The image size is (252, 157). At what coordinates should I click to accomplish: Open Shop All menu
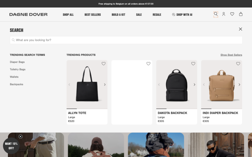coord(68,14)
